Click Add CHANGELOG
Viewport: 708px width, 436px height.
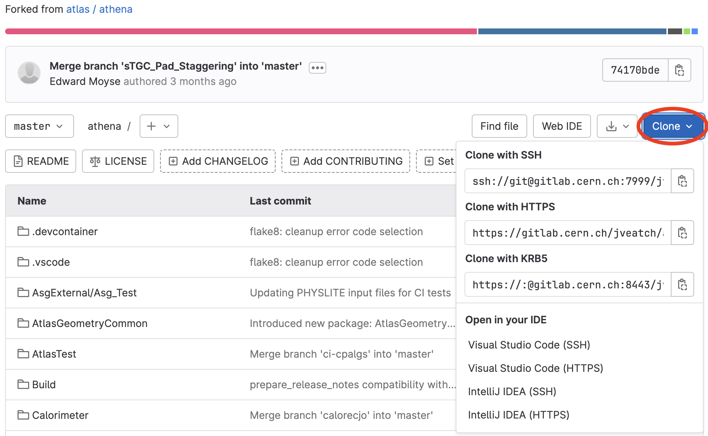tap(218, 161)
